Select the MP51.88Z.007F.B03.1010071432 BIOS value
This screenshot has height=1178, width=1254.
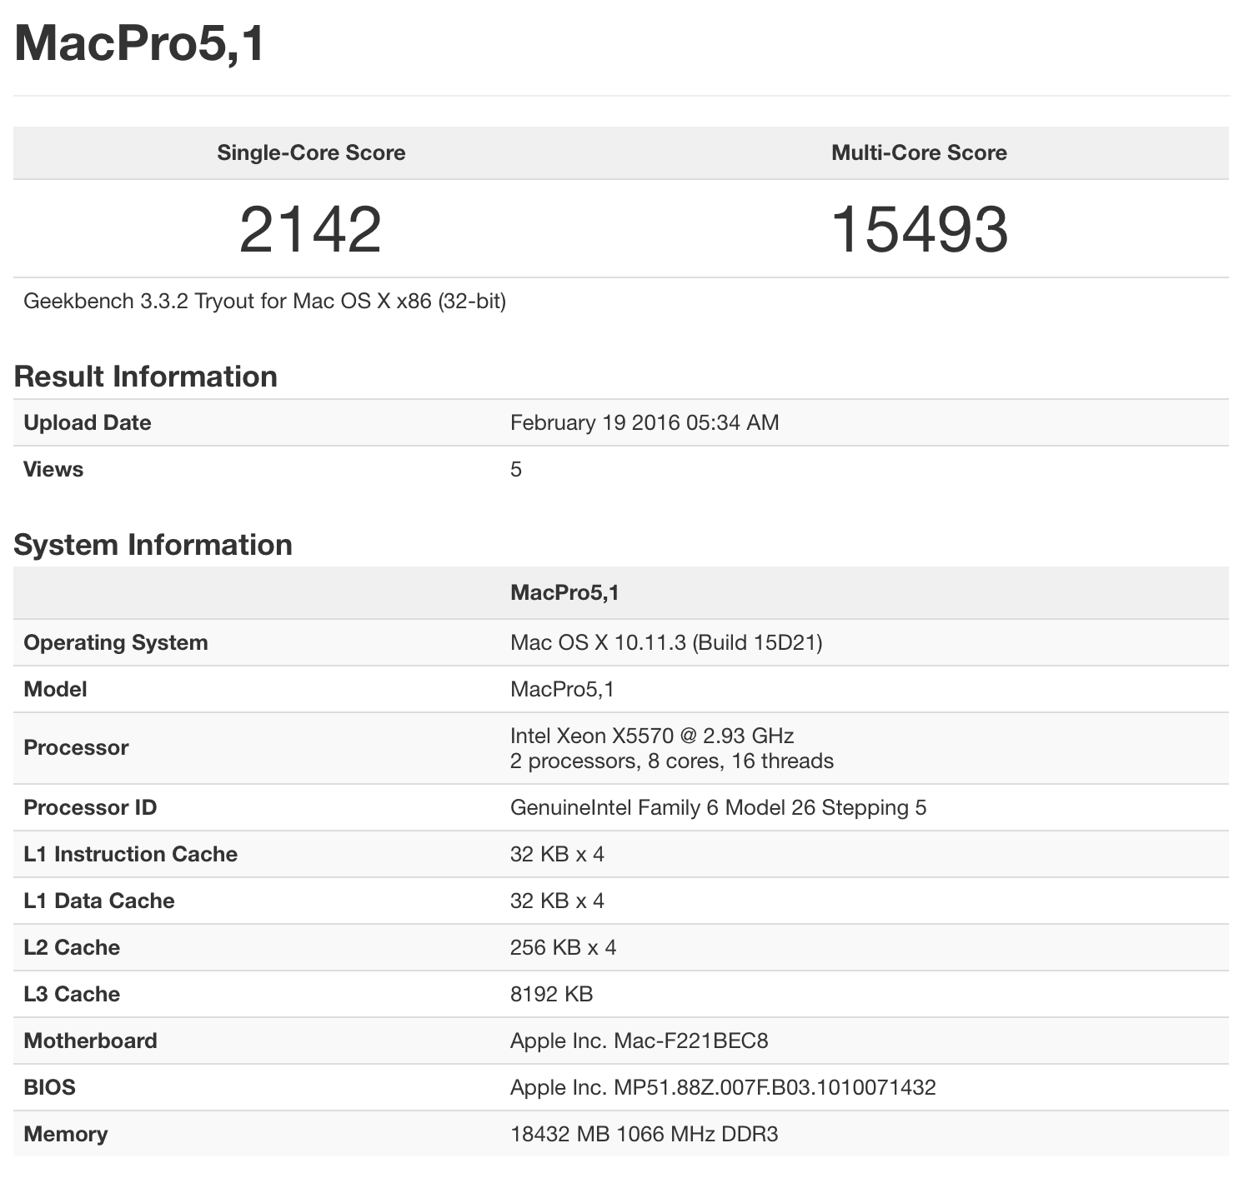[723, 1087]
